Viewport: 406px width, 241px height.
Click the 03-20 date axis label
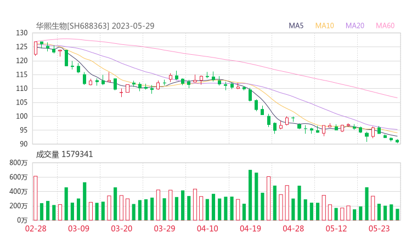pyautogui.click(x=122, y=228)
